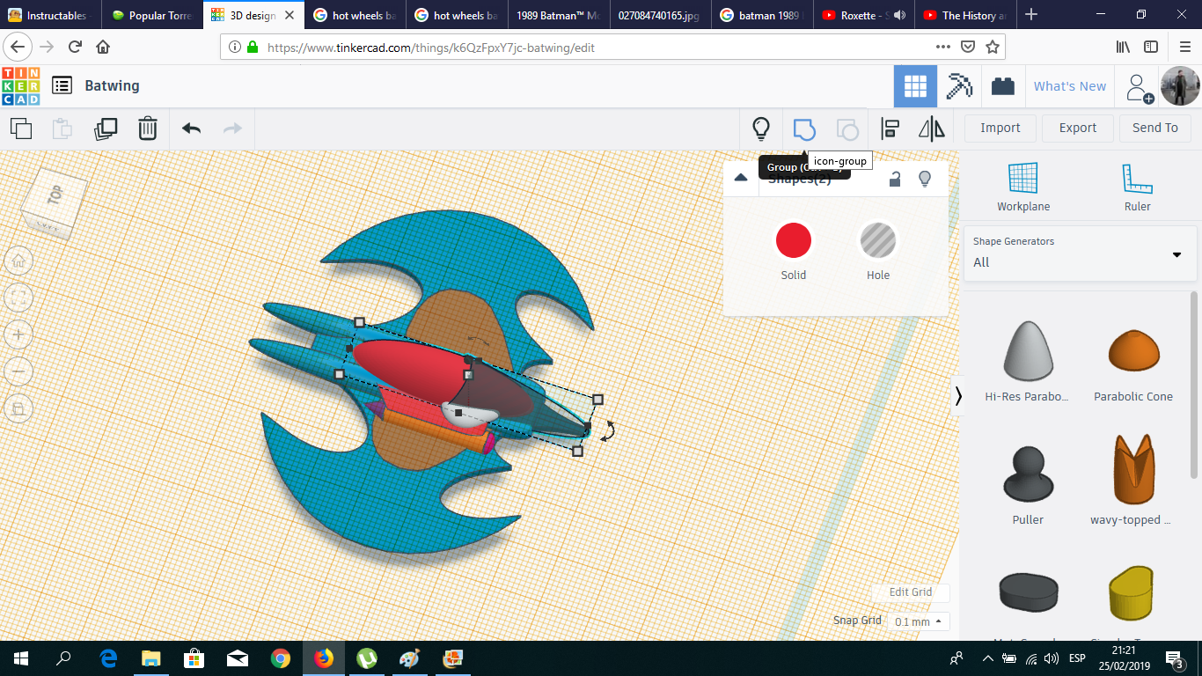Open the user profile avatar
1202x676 pixels.
tap(1179, 86)
